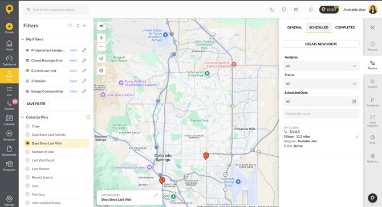
Task: Edit the 3+knocks filter pencil icon
Action: click(84, 81)
